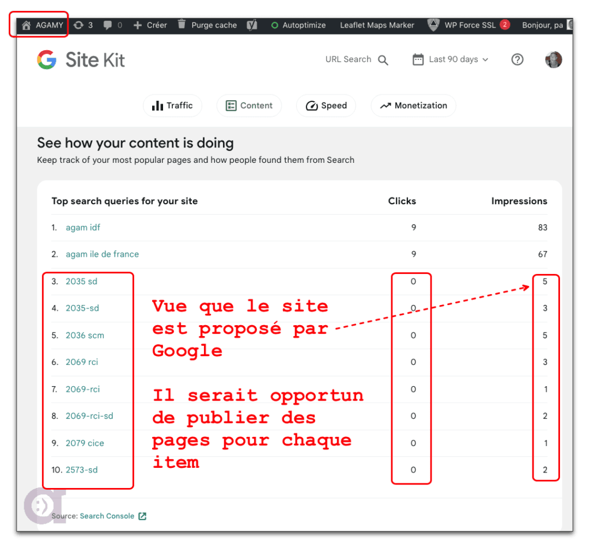Click the Autoptimize status circle icon

pos(274,25)
